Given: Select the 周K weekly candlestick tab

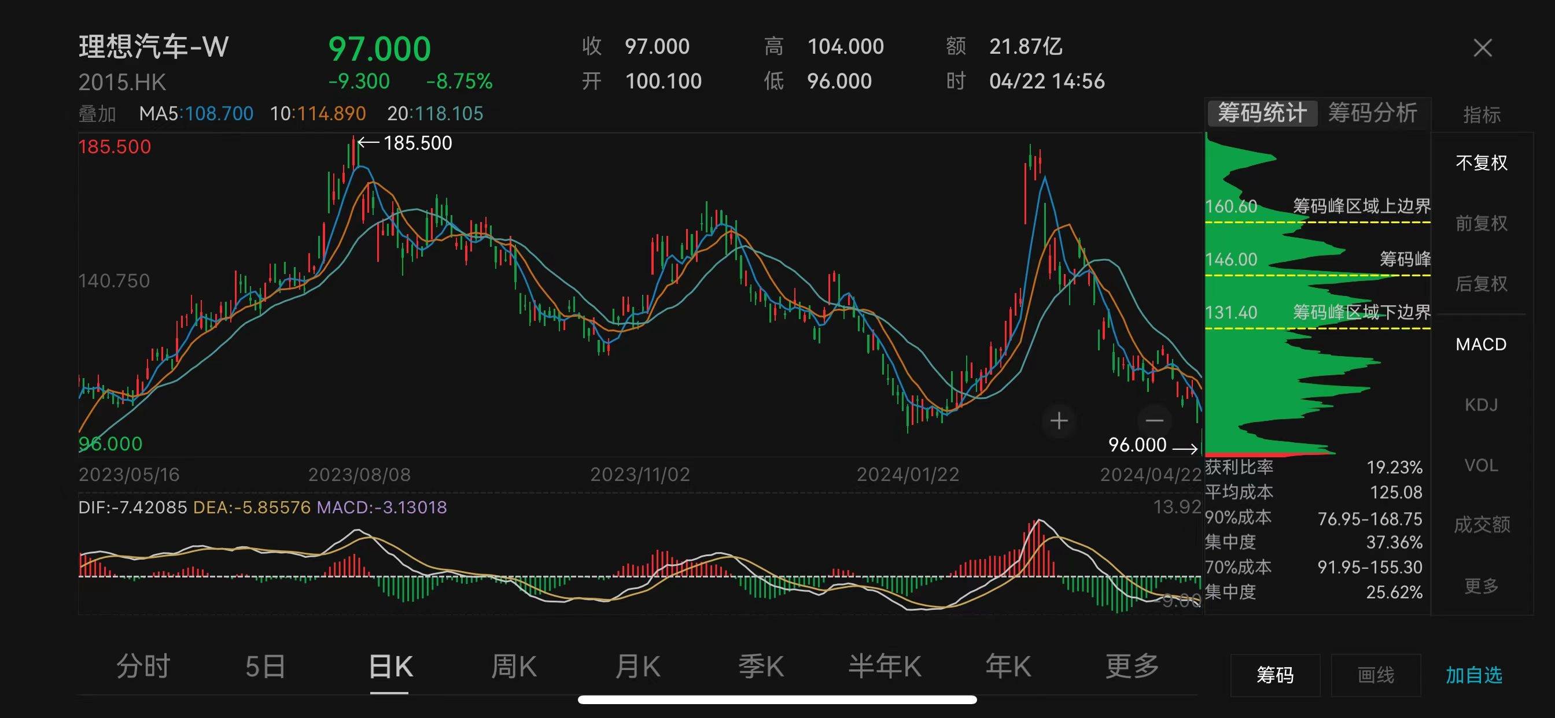Looking at the screenshot, I should (514, 667).
